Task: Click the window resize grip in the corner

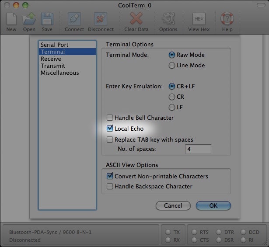Action: pyautogui.click(x=266, y=244)
